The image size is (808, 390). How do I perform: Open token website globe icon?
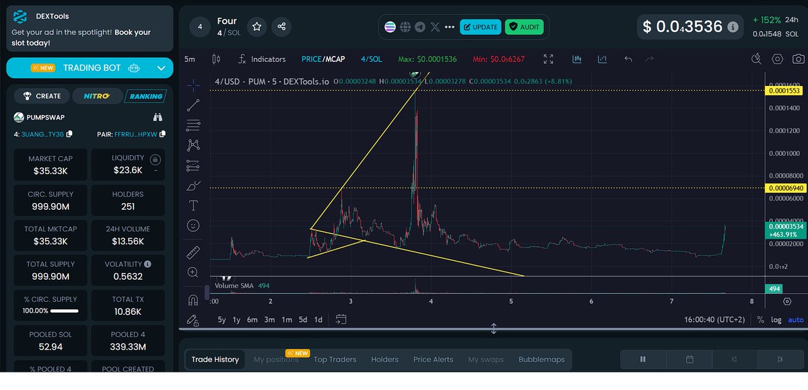click(405, 27)
